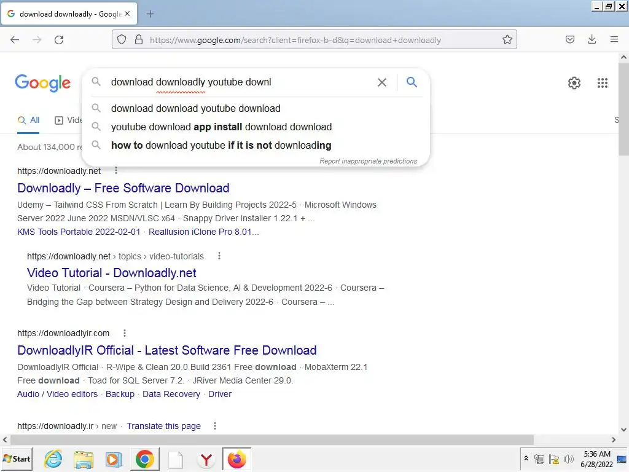Click the horizontal scrollbar thumb

272,439
